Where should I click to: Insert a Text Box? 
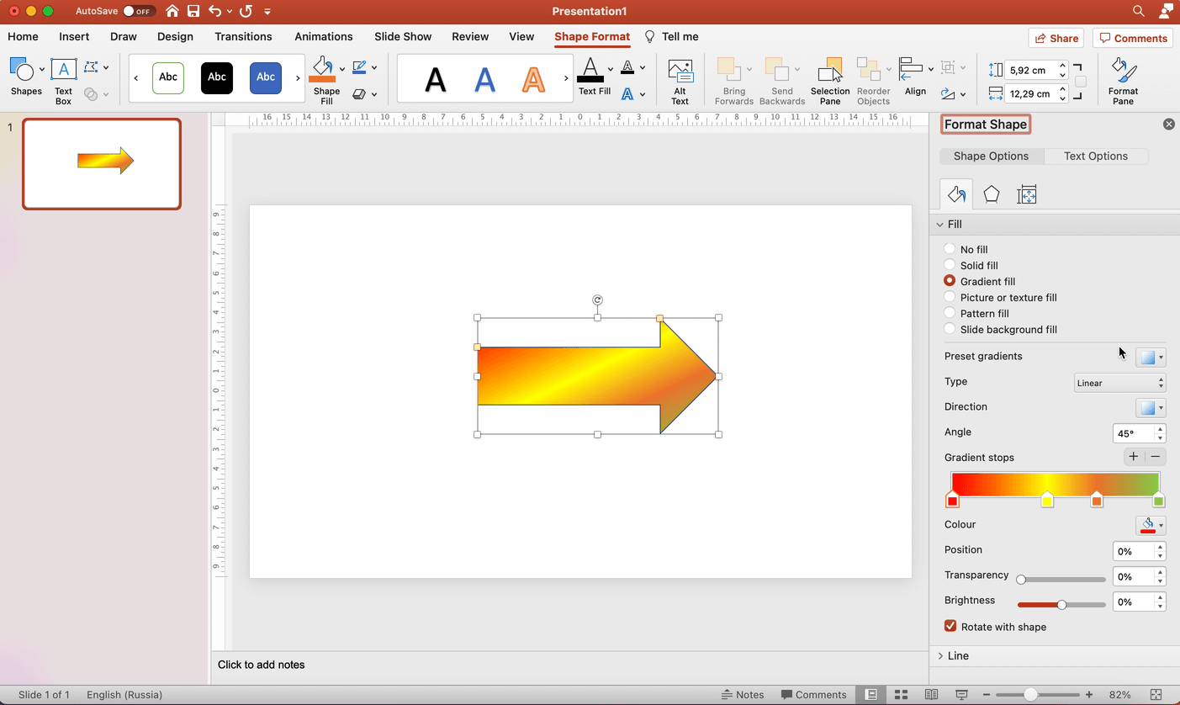coord(63,81)
